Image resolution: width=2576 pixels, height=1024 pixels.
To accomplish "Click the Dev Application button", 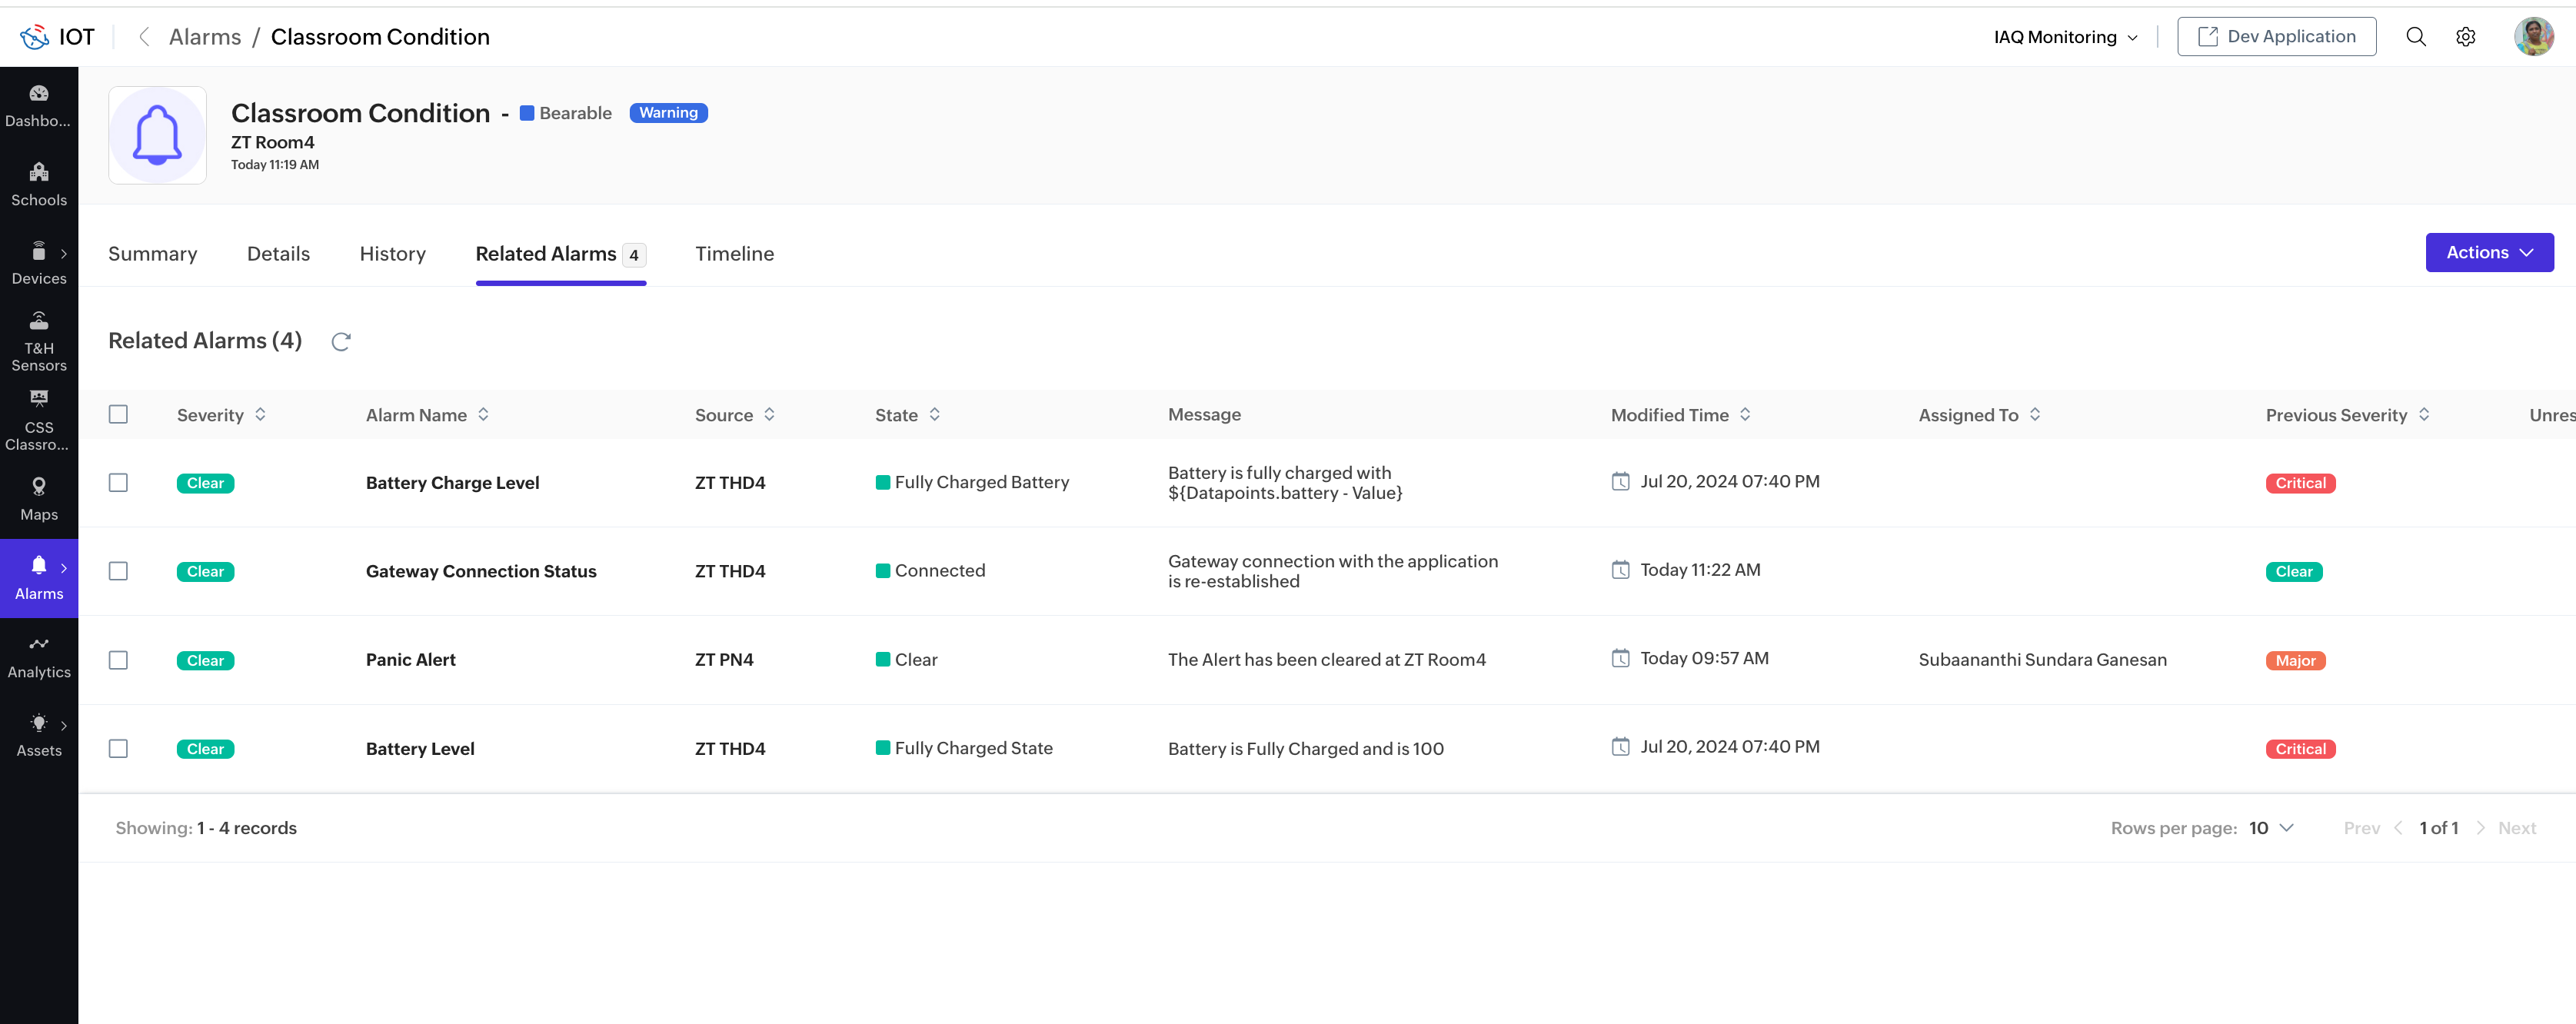I will tap(2276, 37).
